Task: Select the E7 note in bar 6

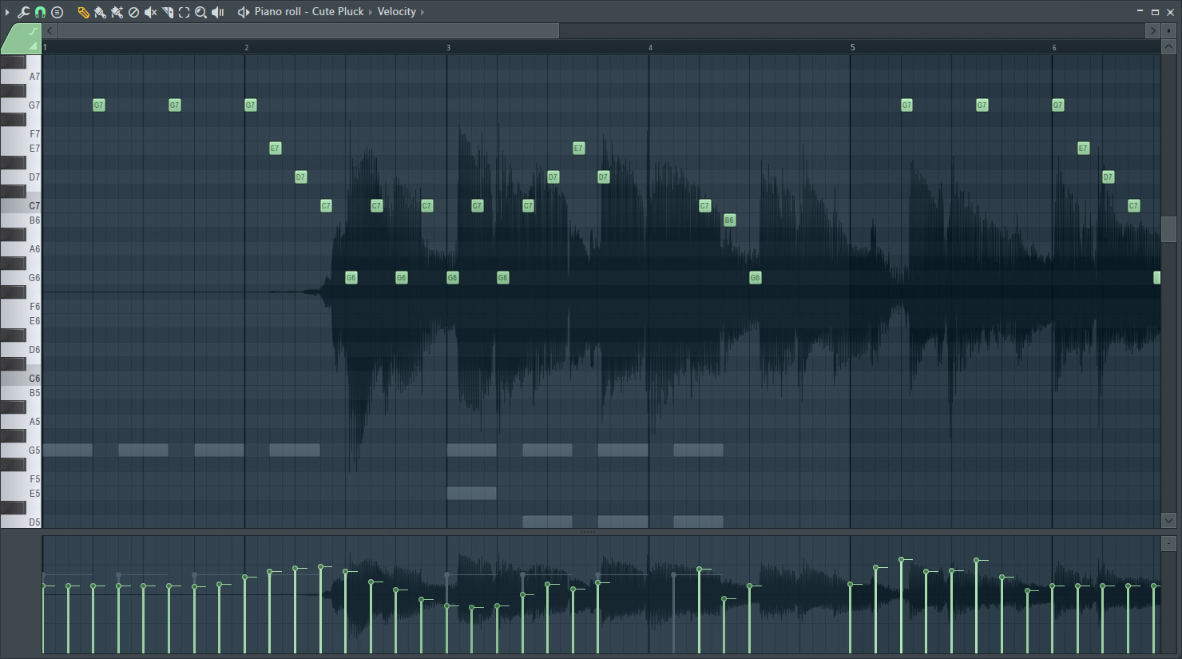Action: point(1083,149)
